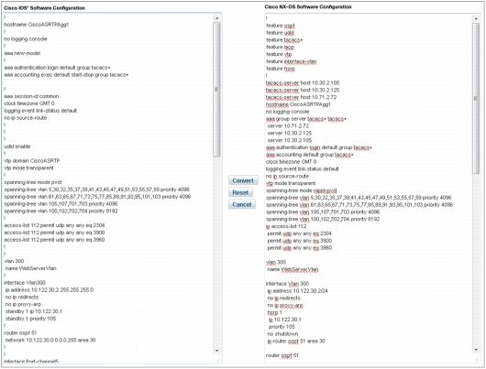Click 'tacacs-server host 10.71.2.72' line
The image size is (486, 369).
(301, 97)
